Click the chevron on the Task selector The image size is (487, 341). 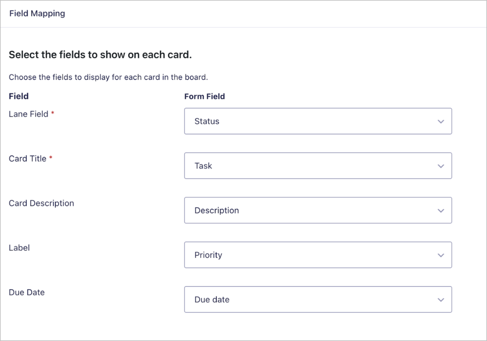point(440,166)
